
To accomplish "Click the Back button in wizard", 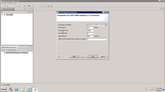I will point(74,56).
